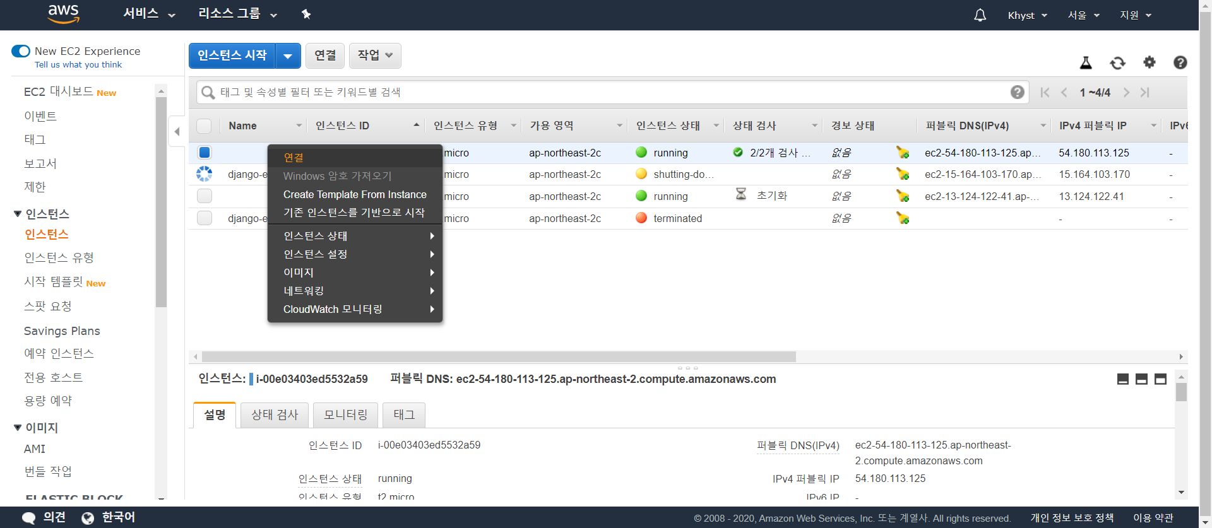Image resolution: width=1212 pixels, height=528 pixels.
Task: Click the language globe icon
Action: click(88, 518)
